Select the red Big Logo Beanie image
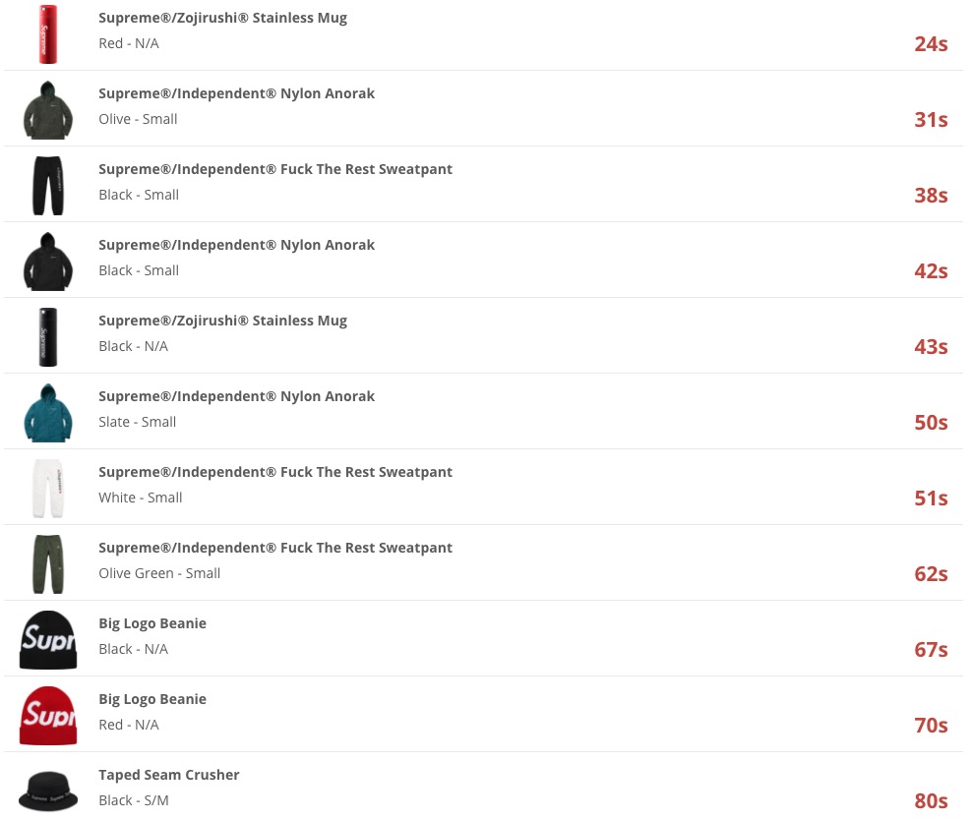Screen dimensions: 971x821 pos(48,716)
